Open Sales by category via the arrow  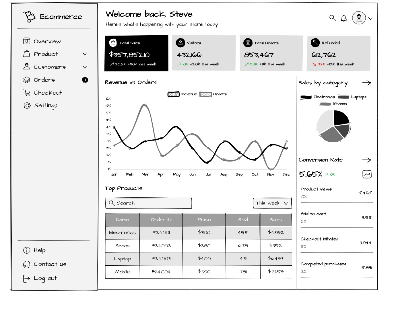pos(367,83)
